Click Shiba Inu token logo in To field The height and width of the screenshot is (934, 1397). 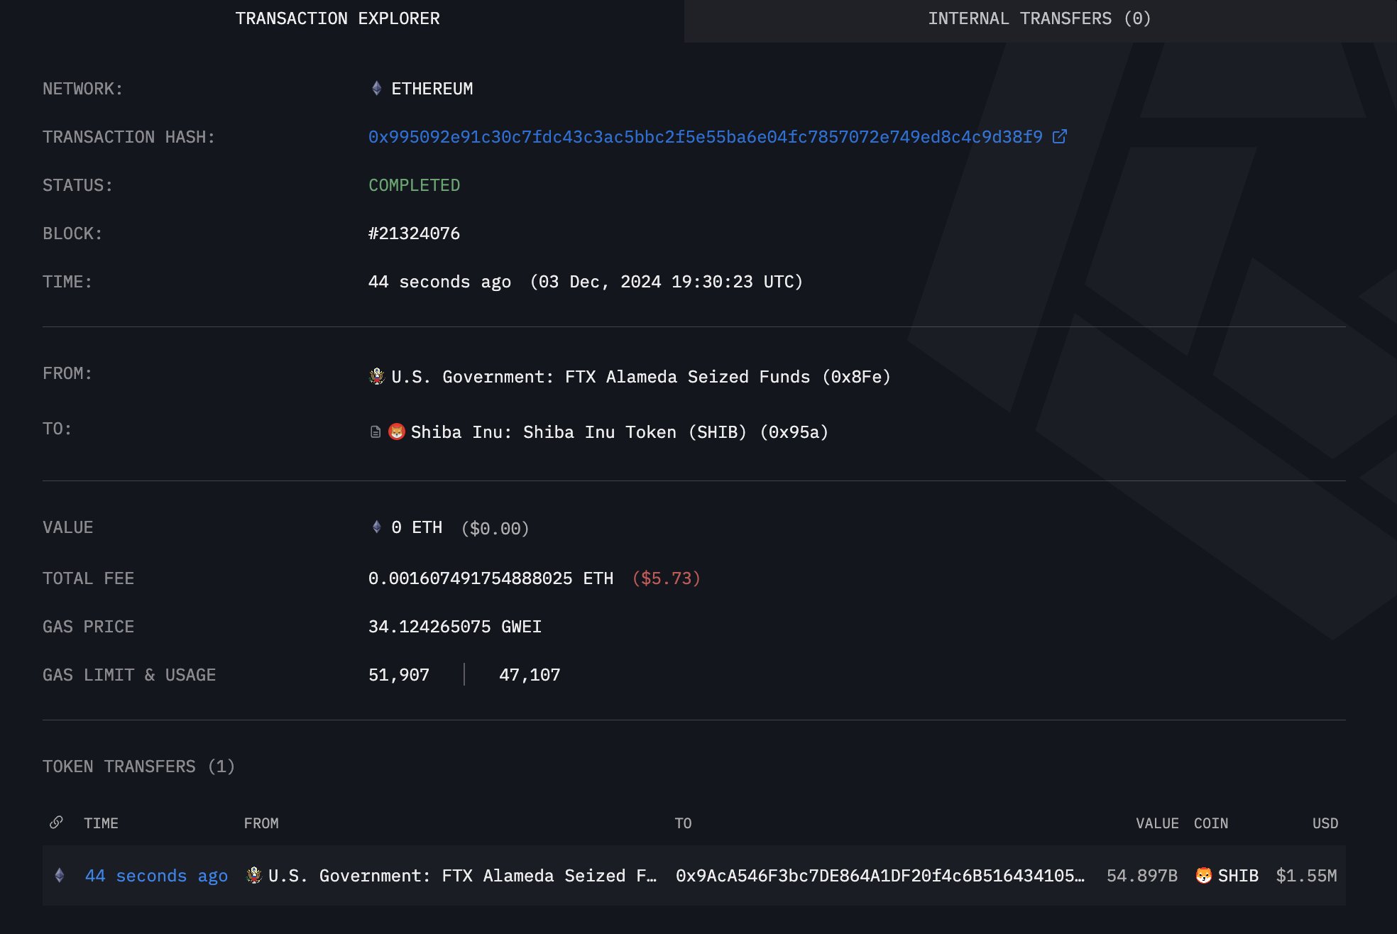(397, 432)
